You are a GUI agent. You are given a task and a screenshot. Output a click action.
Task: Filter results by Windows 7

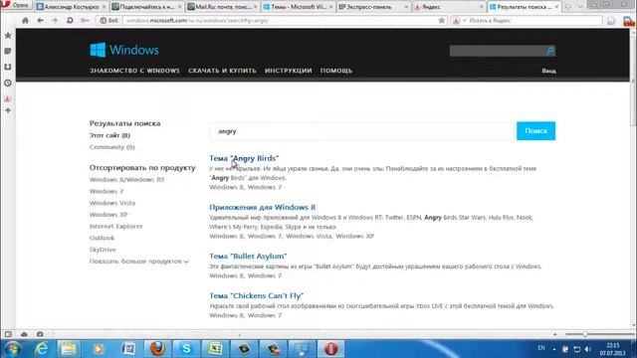click(x=106, y=191)
